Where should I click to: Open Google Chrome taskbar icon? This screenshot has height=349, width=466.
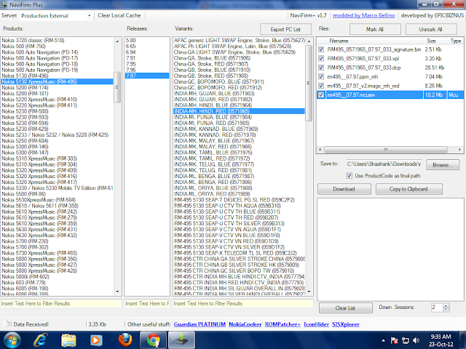click(154, 340)
